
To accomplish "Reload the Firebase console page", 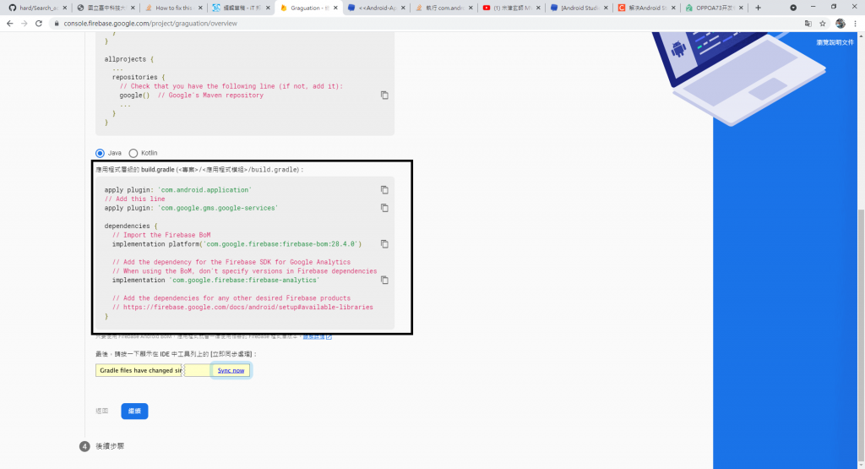I will (39, 24).
